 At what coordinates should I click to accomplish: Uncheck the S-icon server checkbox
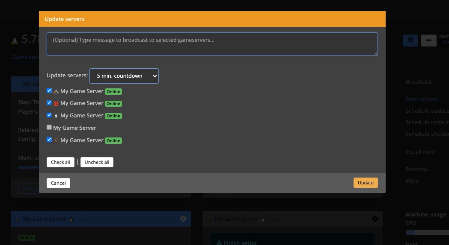pos(49,115)
